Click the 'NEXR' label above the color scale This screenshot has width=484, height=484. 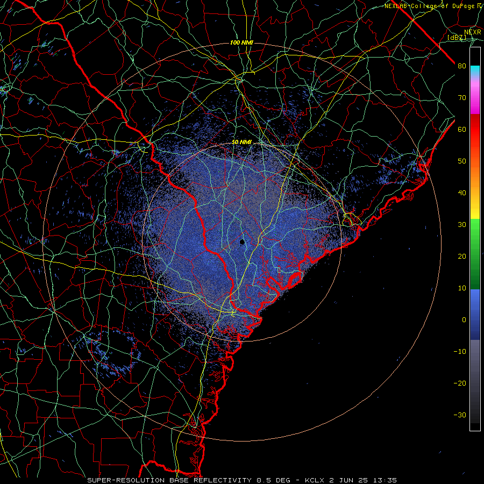(x=473, y=32)
